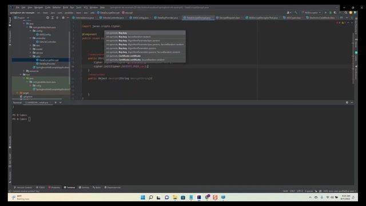Open terminal tab options dropdown arrow

pos(61,102)
